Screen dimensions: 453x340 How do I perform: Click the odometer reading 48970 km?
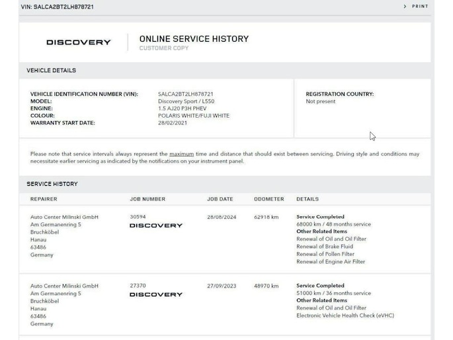pyautogui.click(x=267, y=286)
